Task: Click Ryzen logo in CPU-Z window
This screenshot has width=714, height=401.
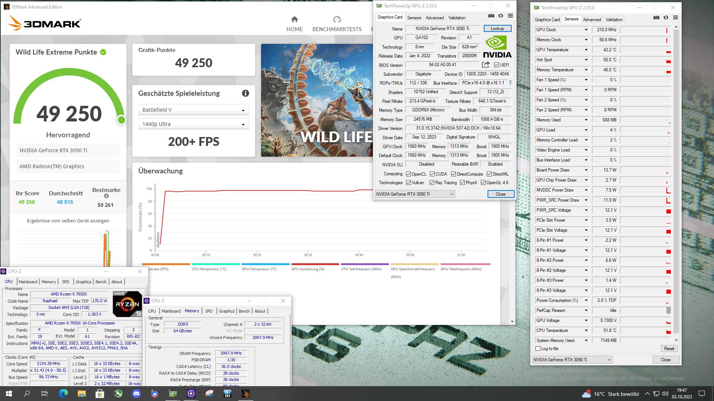Action: (x=127, y=304)
